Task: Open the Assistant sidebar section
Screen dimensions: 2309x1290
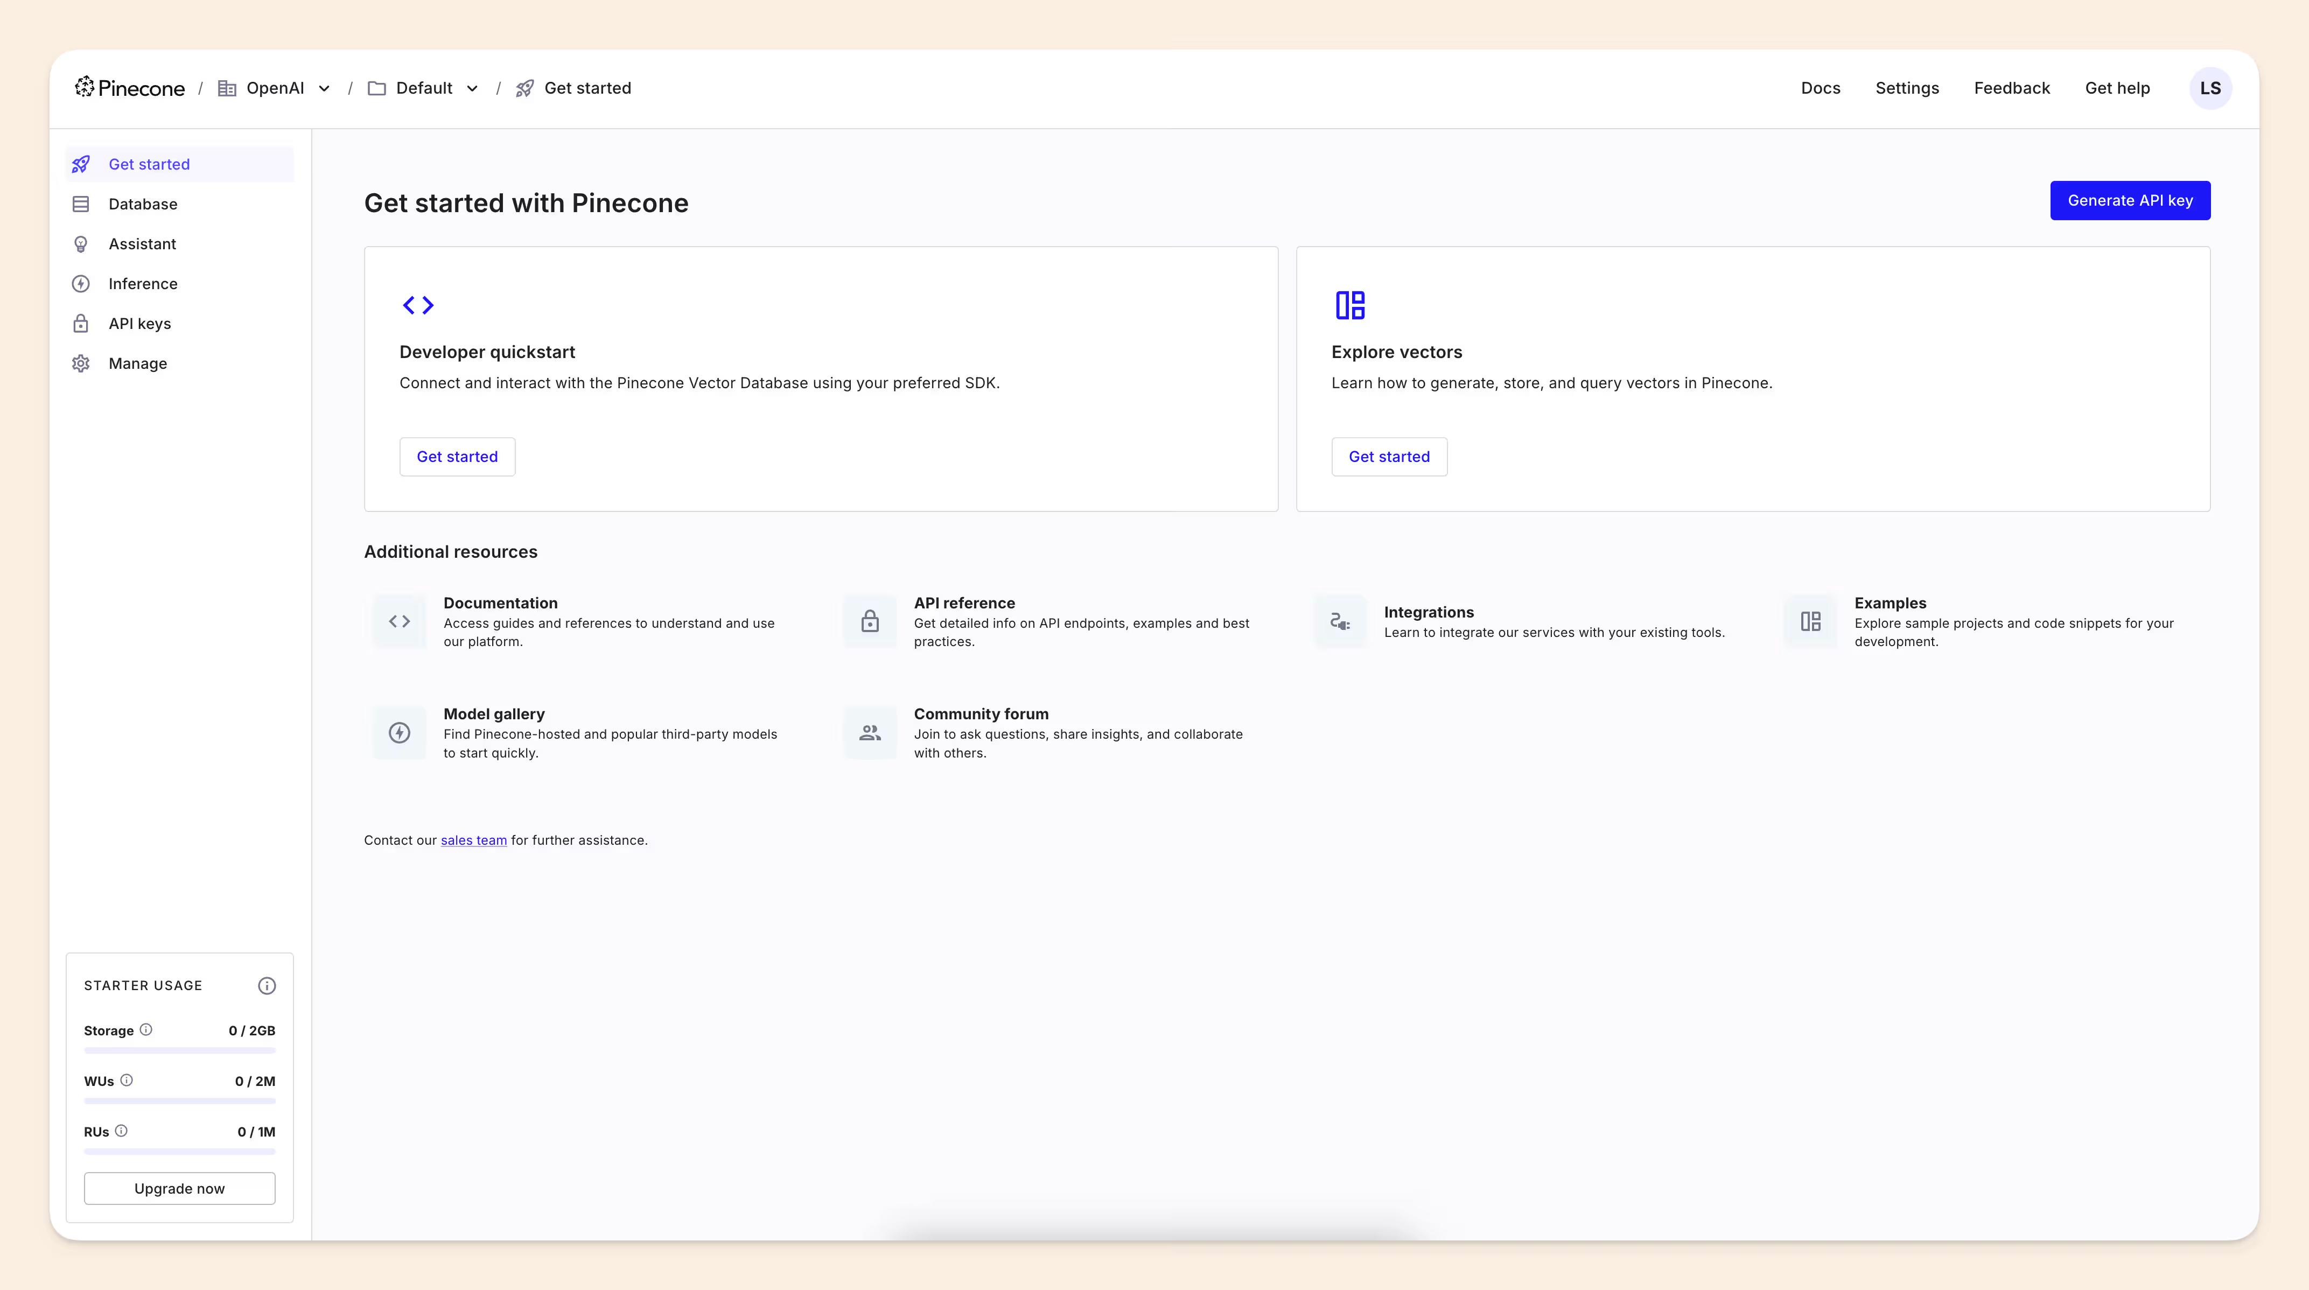Action: pyautogui.click(x=179, y=244)
